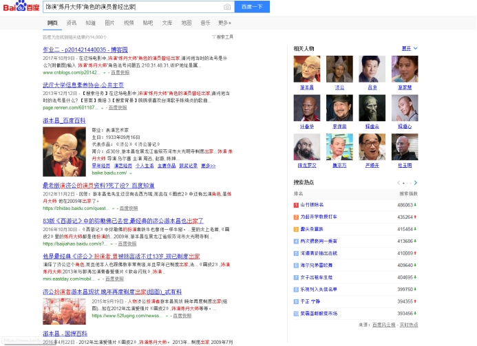477x346 pixels.
Task: Open 杜玉明 portrait in 相关人物
Action: click(405, 147)
